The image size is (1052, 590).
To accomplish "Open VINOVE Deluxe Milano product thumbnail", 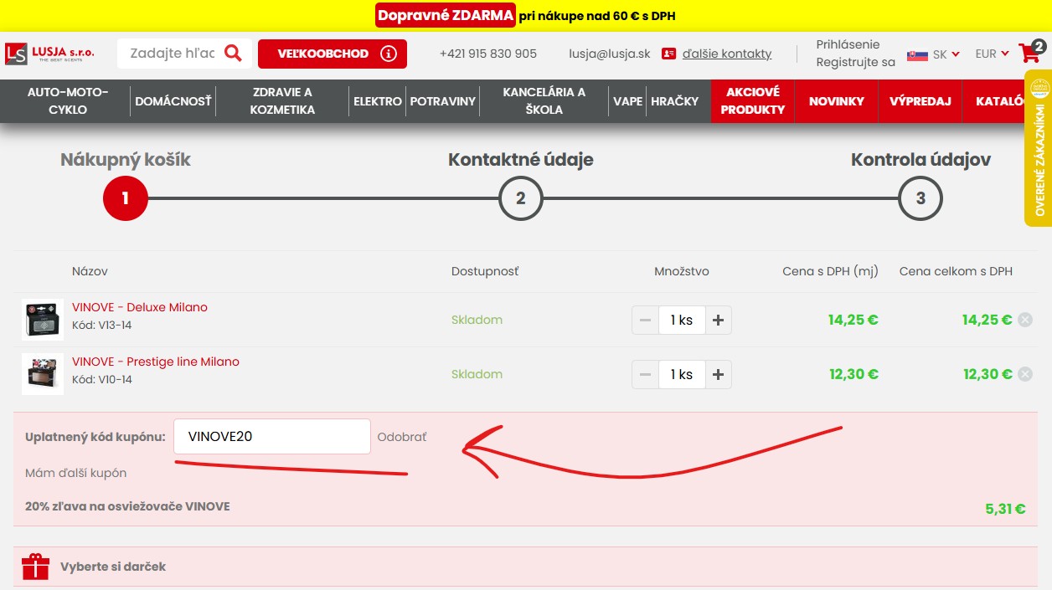I will pos(43,320).
